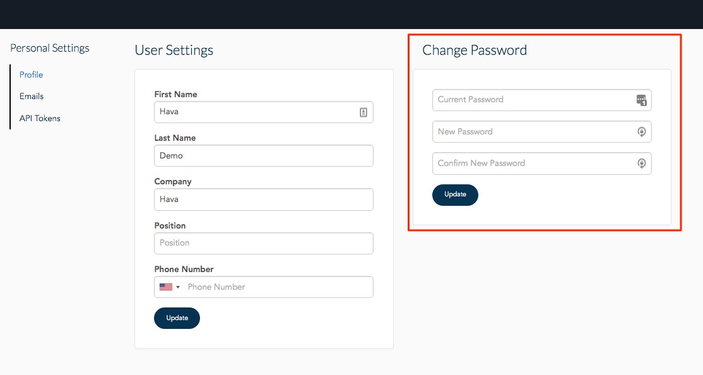Click the key icon in New Password field

coord(642,132)
